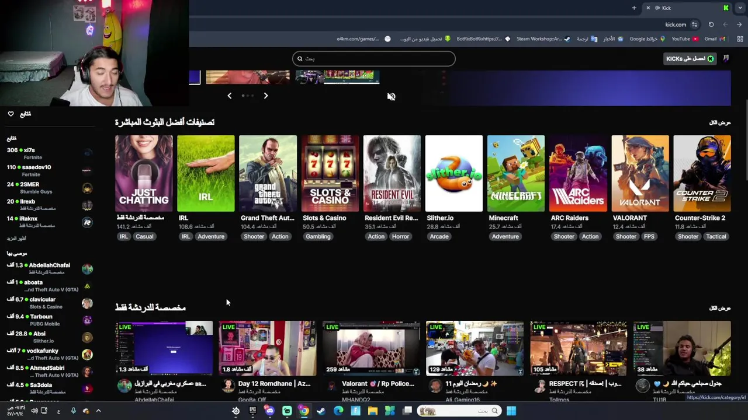The height and width of the screenshot is (420, 748).
Task: Open a new browser tab
Action: [x=634, y=8]
